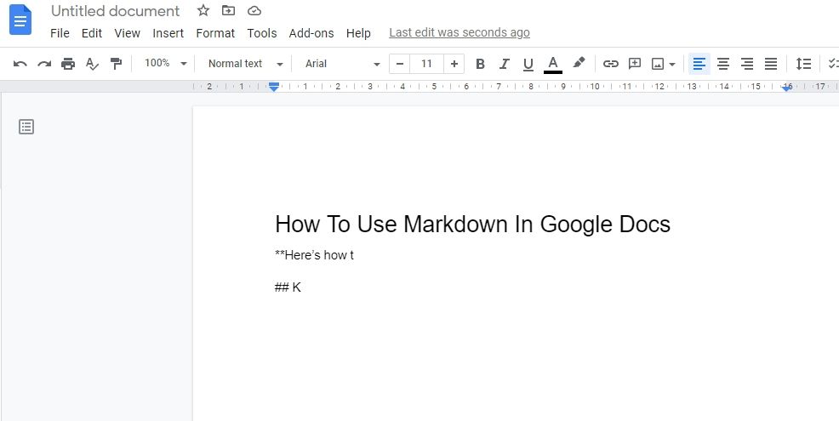839x421 pixels.
Task: Click the line '**Here's how t'
Action: (315, 255)
